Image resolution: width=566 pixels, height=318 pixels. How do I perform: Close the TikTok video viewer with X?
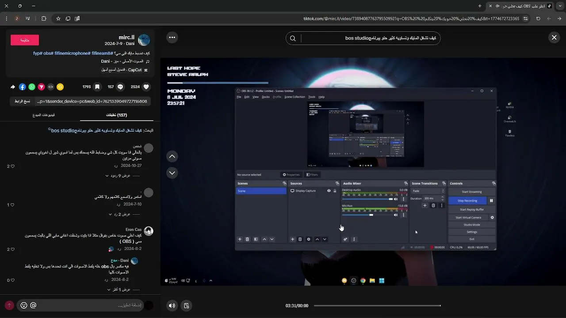tap(554, 38)
